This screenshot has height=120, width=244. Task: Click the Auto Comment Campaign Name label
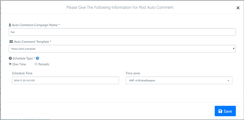click(35, 25)
